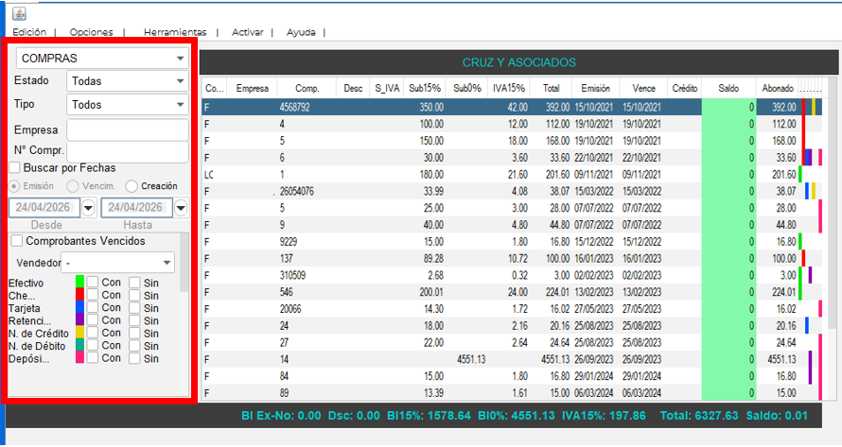Open the COMPRAS dropdown
Image resolution: width=842 pixels, height=447 pixels.
[102, 58]
